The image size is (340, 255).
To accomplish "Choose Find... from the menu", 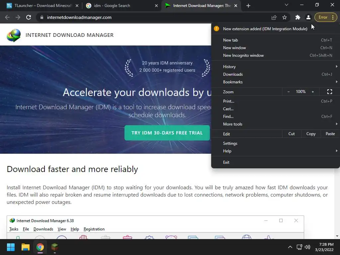I will [275, 117].
